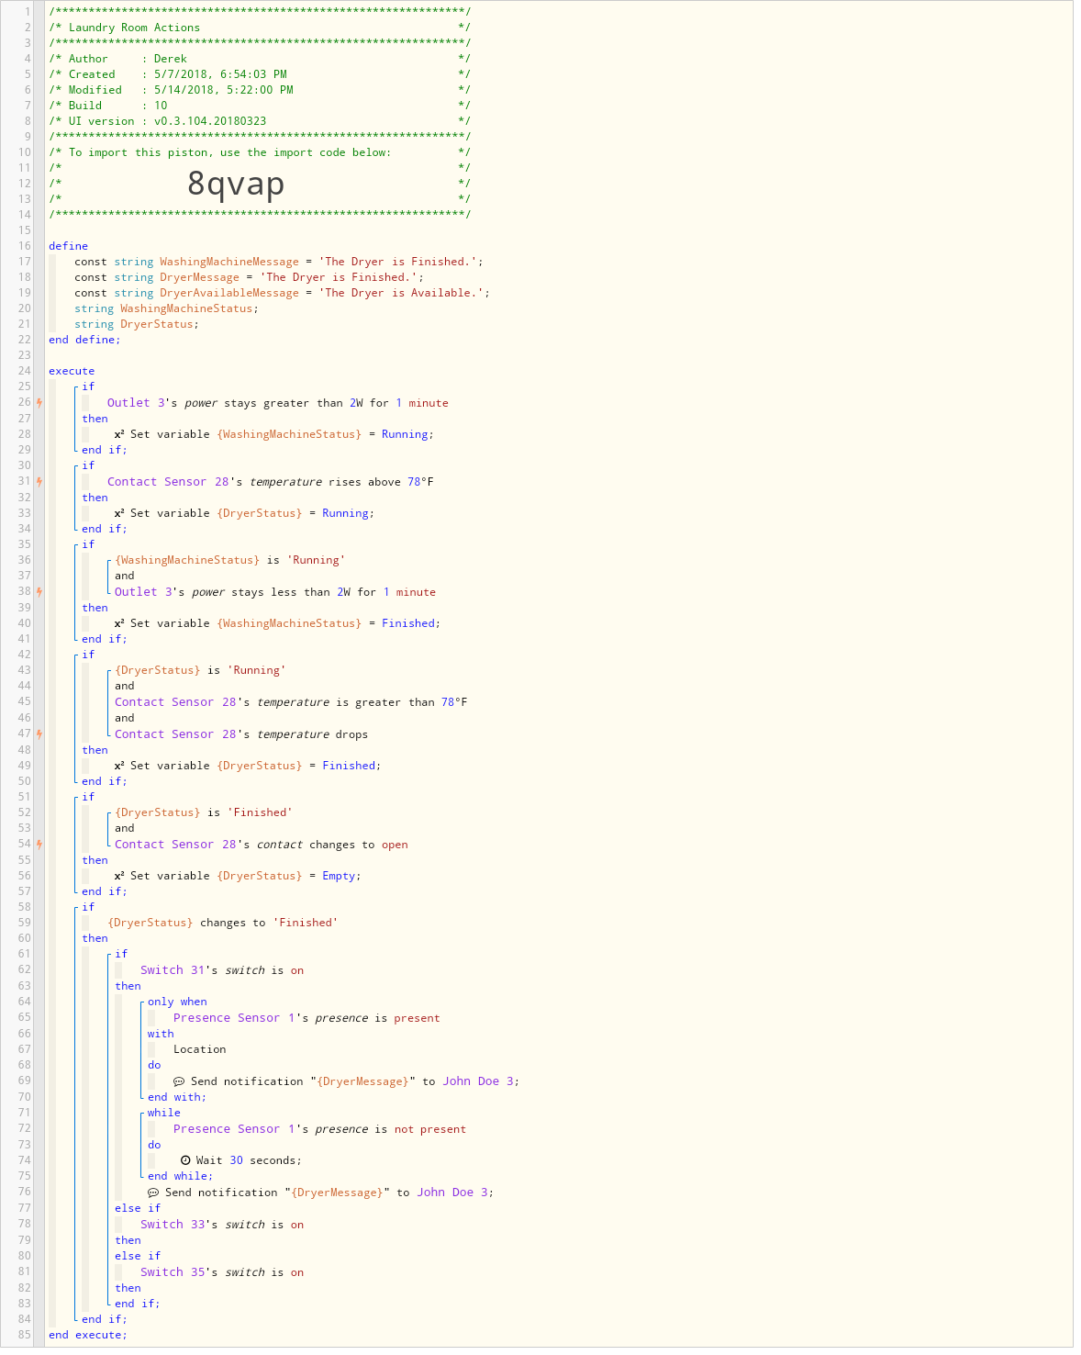Click the {WashingMachineStatus} is 'Running' condition

point(229,560)
